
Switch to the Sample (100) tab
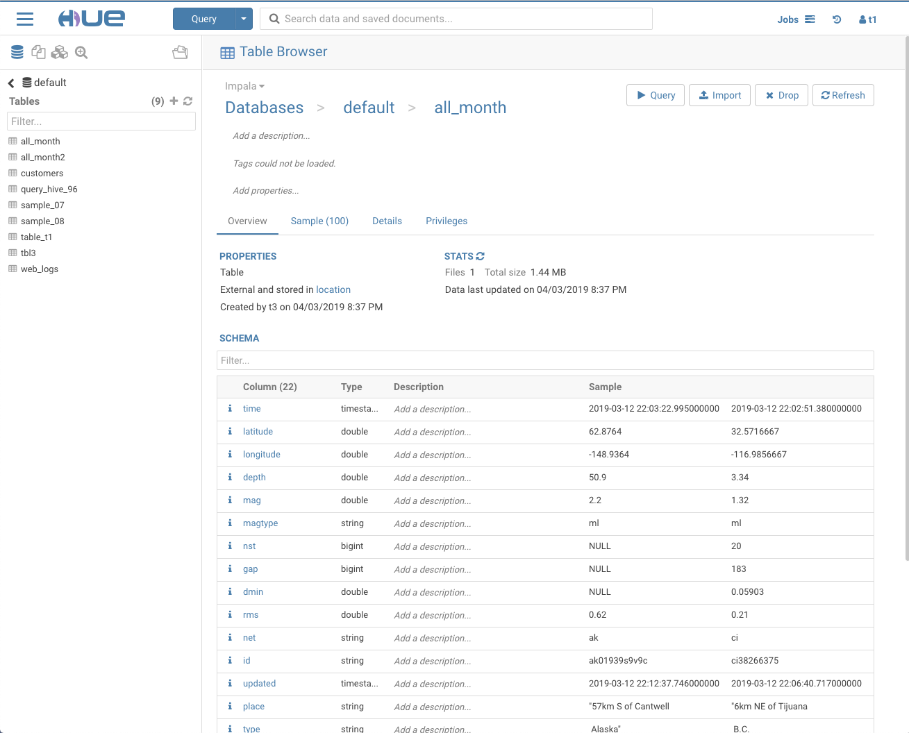point(319,221)
